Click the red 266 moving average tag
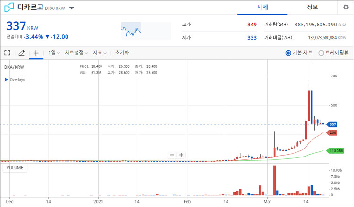354x207 pixels. click(332, 132)
